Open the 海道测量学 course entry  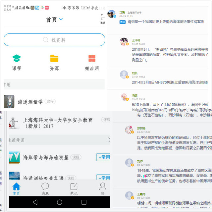[54, 102]
